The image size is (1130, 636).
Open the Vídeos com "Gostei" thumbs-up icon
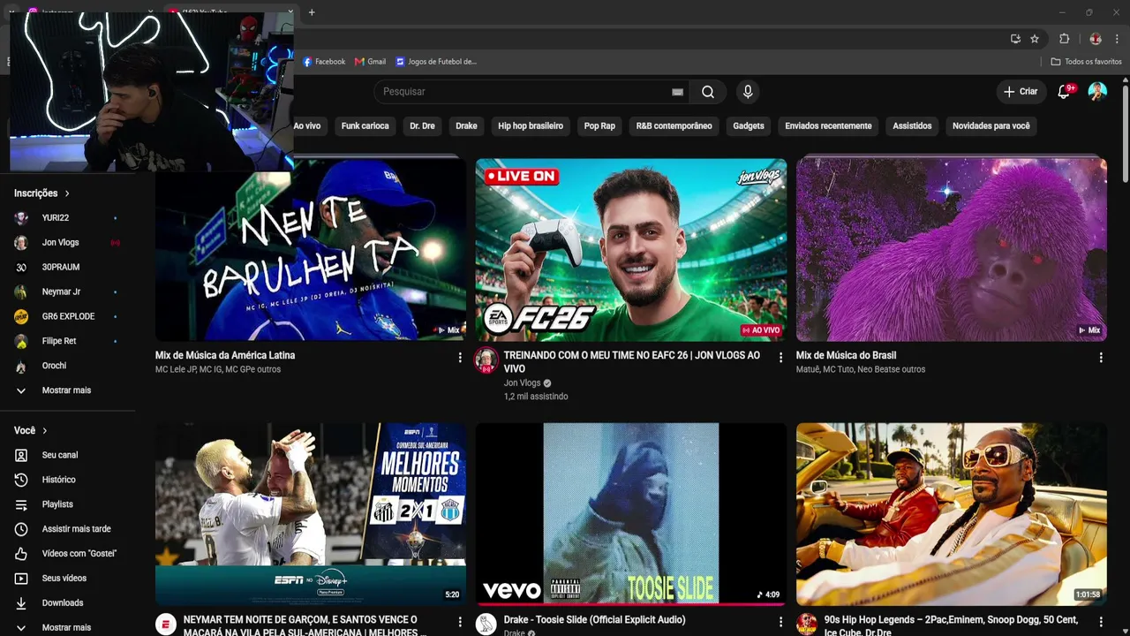[21, 554]
